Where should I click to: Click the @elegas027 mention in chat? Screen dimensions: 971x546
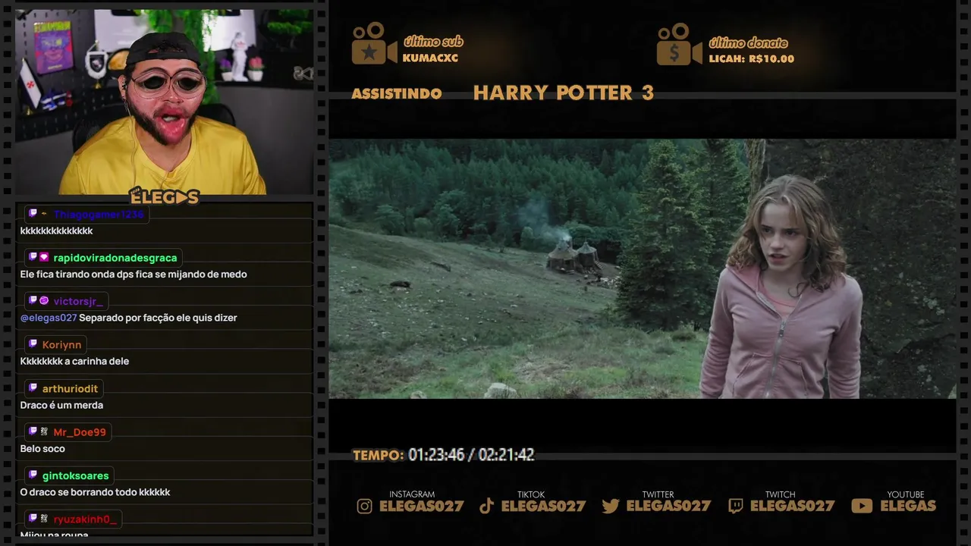tap(49, 318)
